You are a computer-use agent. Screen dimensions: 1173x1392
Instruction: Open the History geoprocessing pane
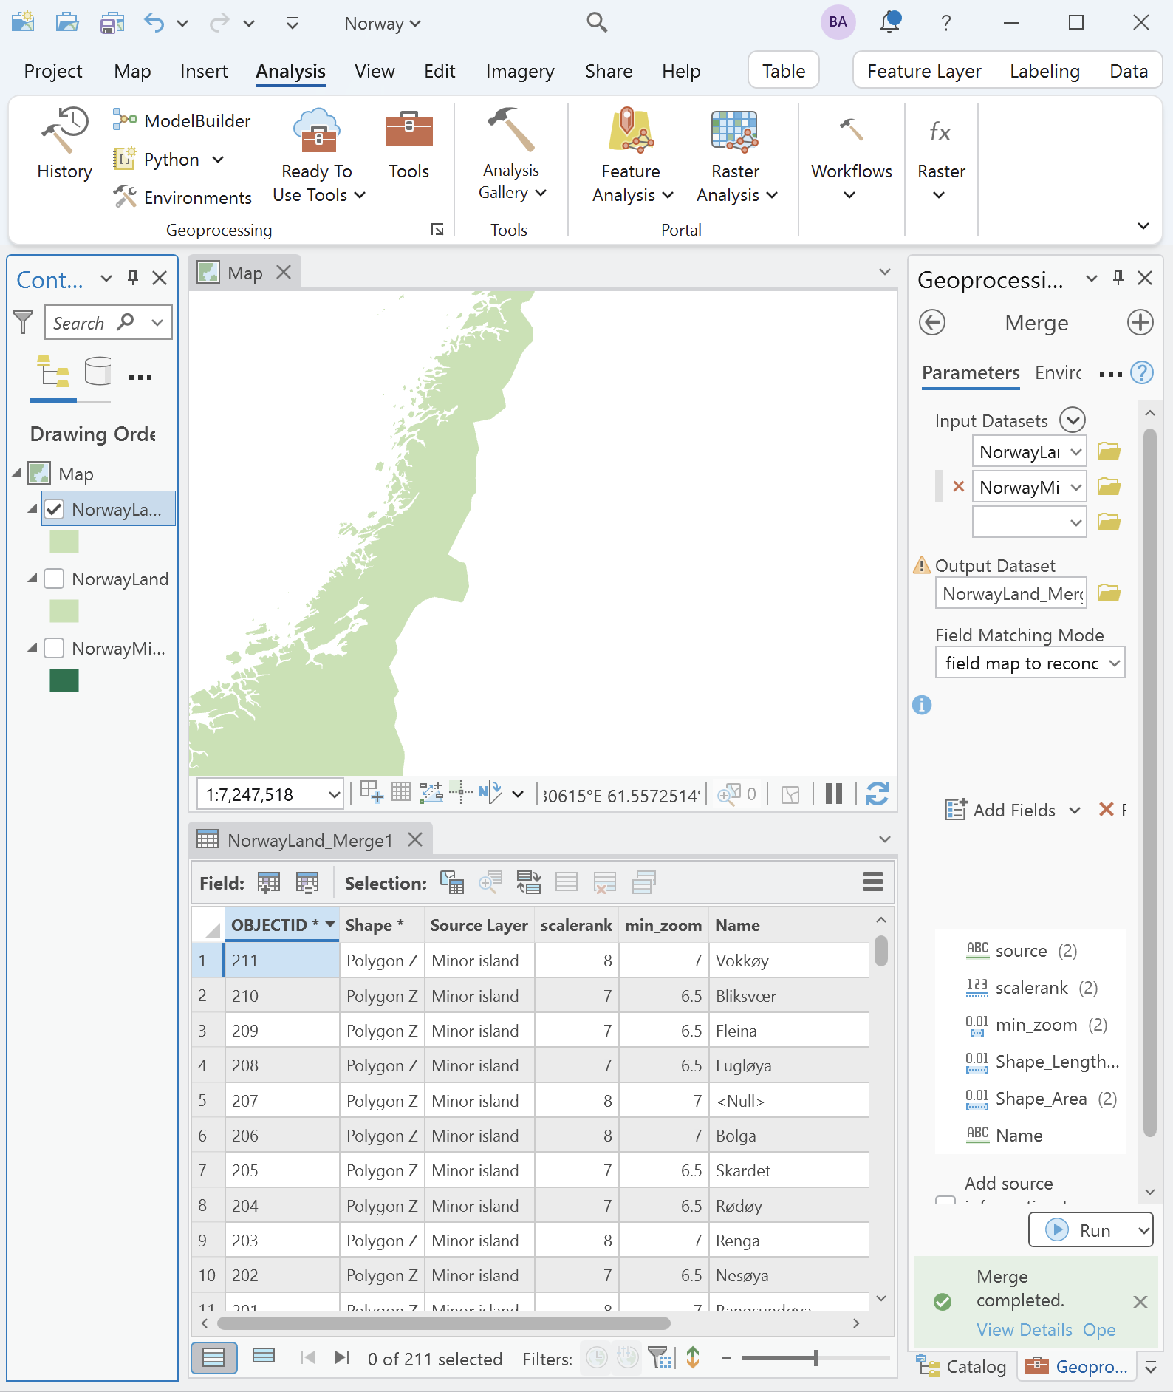[x=65, y=144]
